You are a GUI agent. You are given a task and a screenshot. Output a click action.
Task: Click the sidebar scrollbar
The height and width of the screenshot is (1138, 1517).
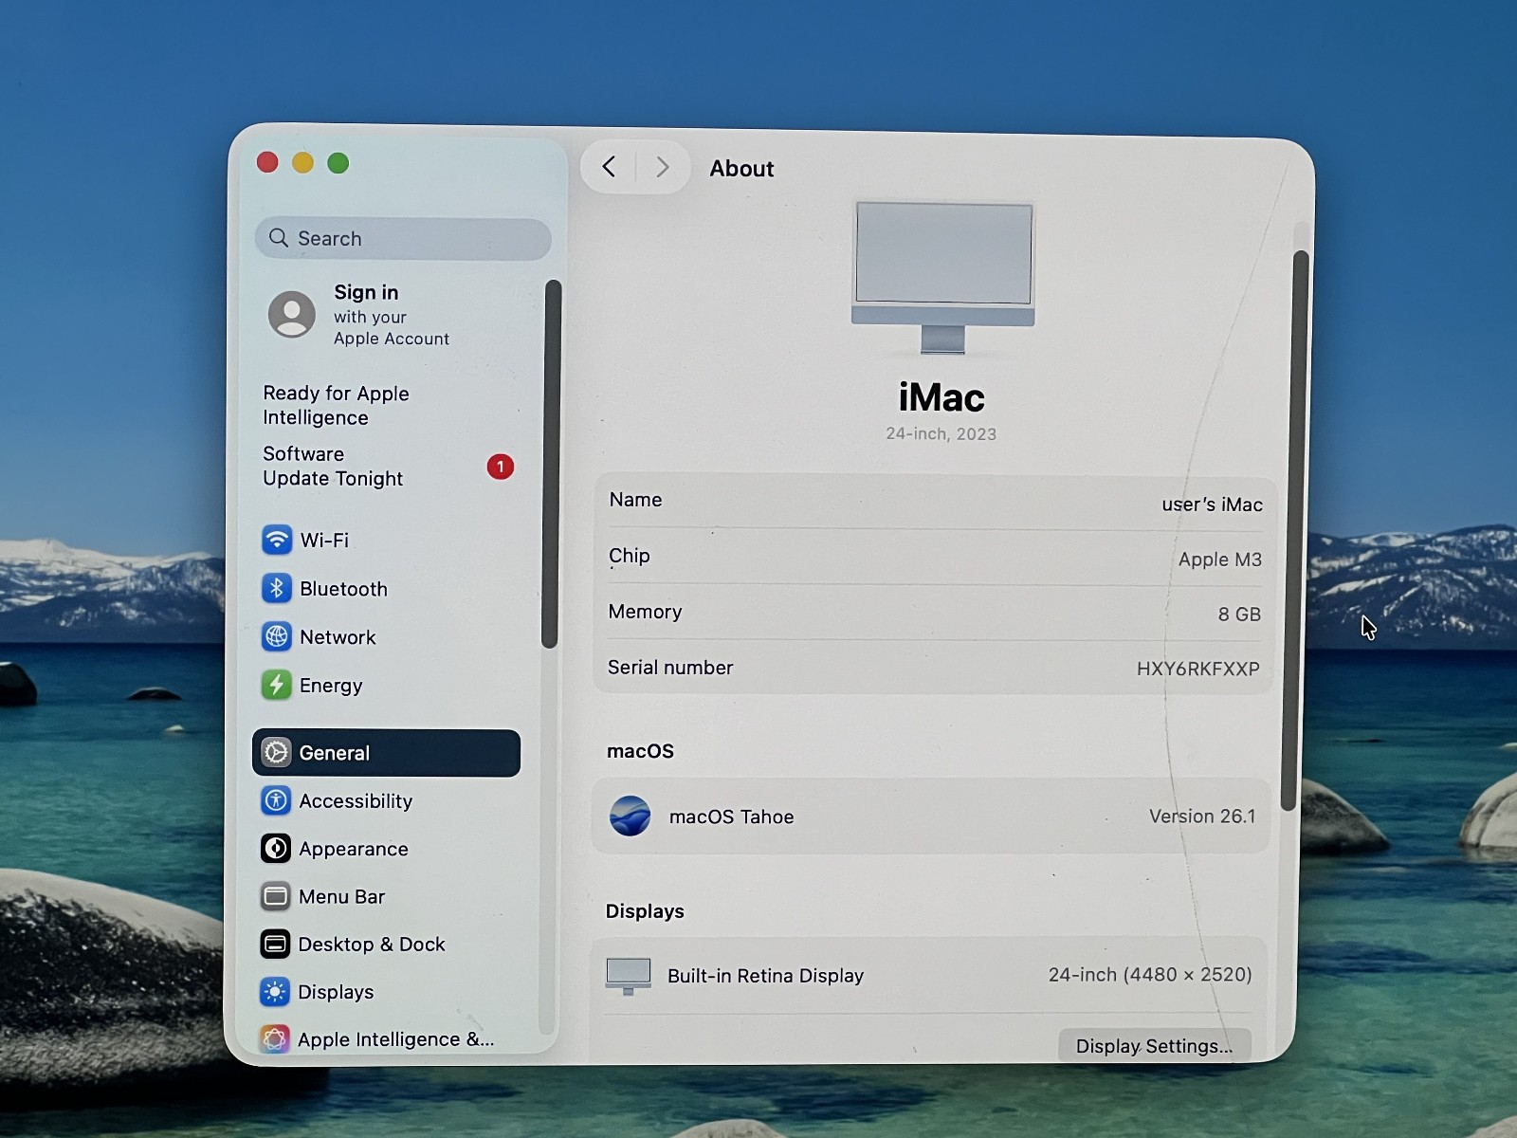[551, 464]
